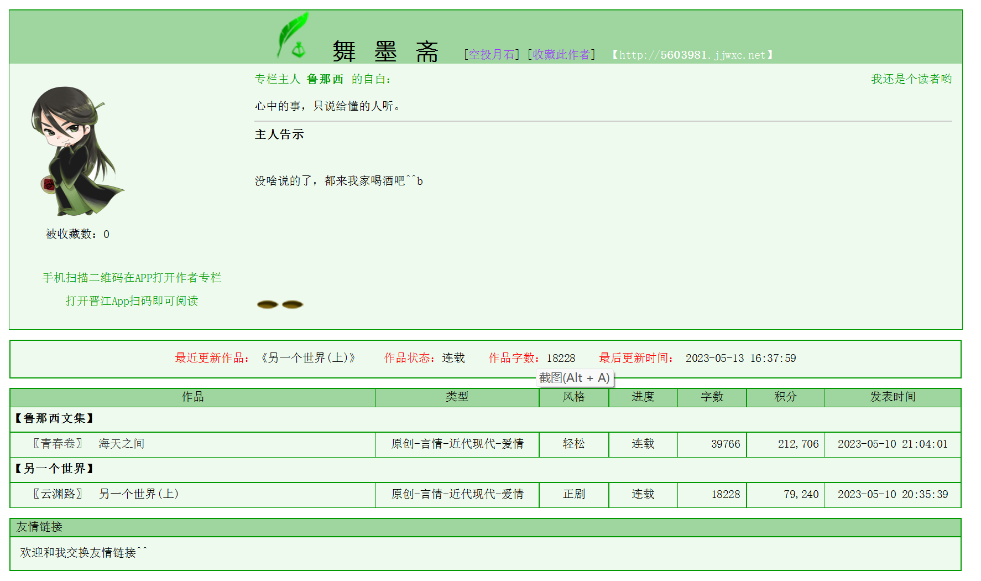The width and height of the screenshot is (981, 581).
Task: Click publish time 2023-05-10 20:35:39
Action: pos(893,494)
